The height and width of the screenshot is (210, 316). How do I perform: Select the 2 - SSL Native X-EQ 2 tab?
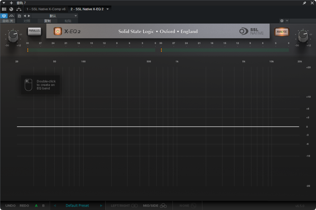coord(87,9)
